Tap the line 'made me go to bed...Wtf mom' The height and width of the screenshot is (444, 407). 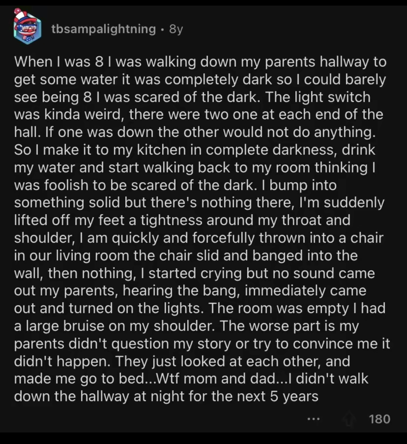(191, 379)
